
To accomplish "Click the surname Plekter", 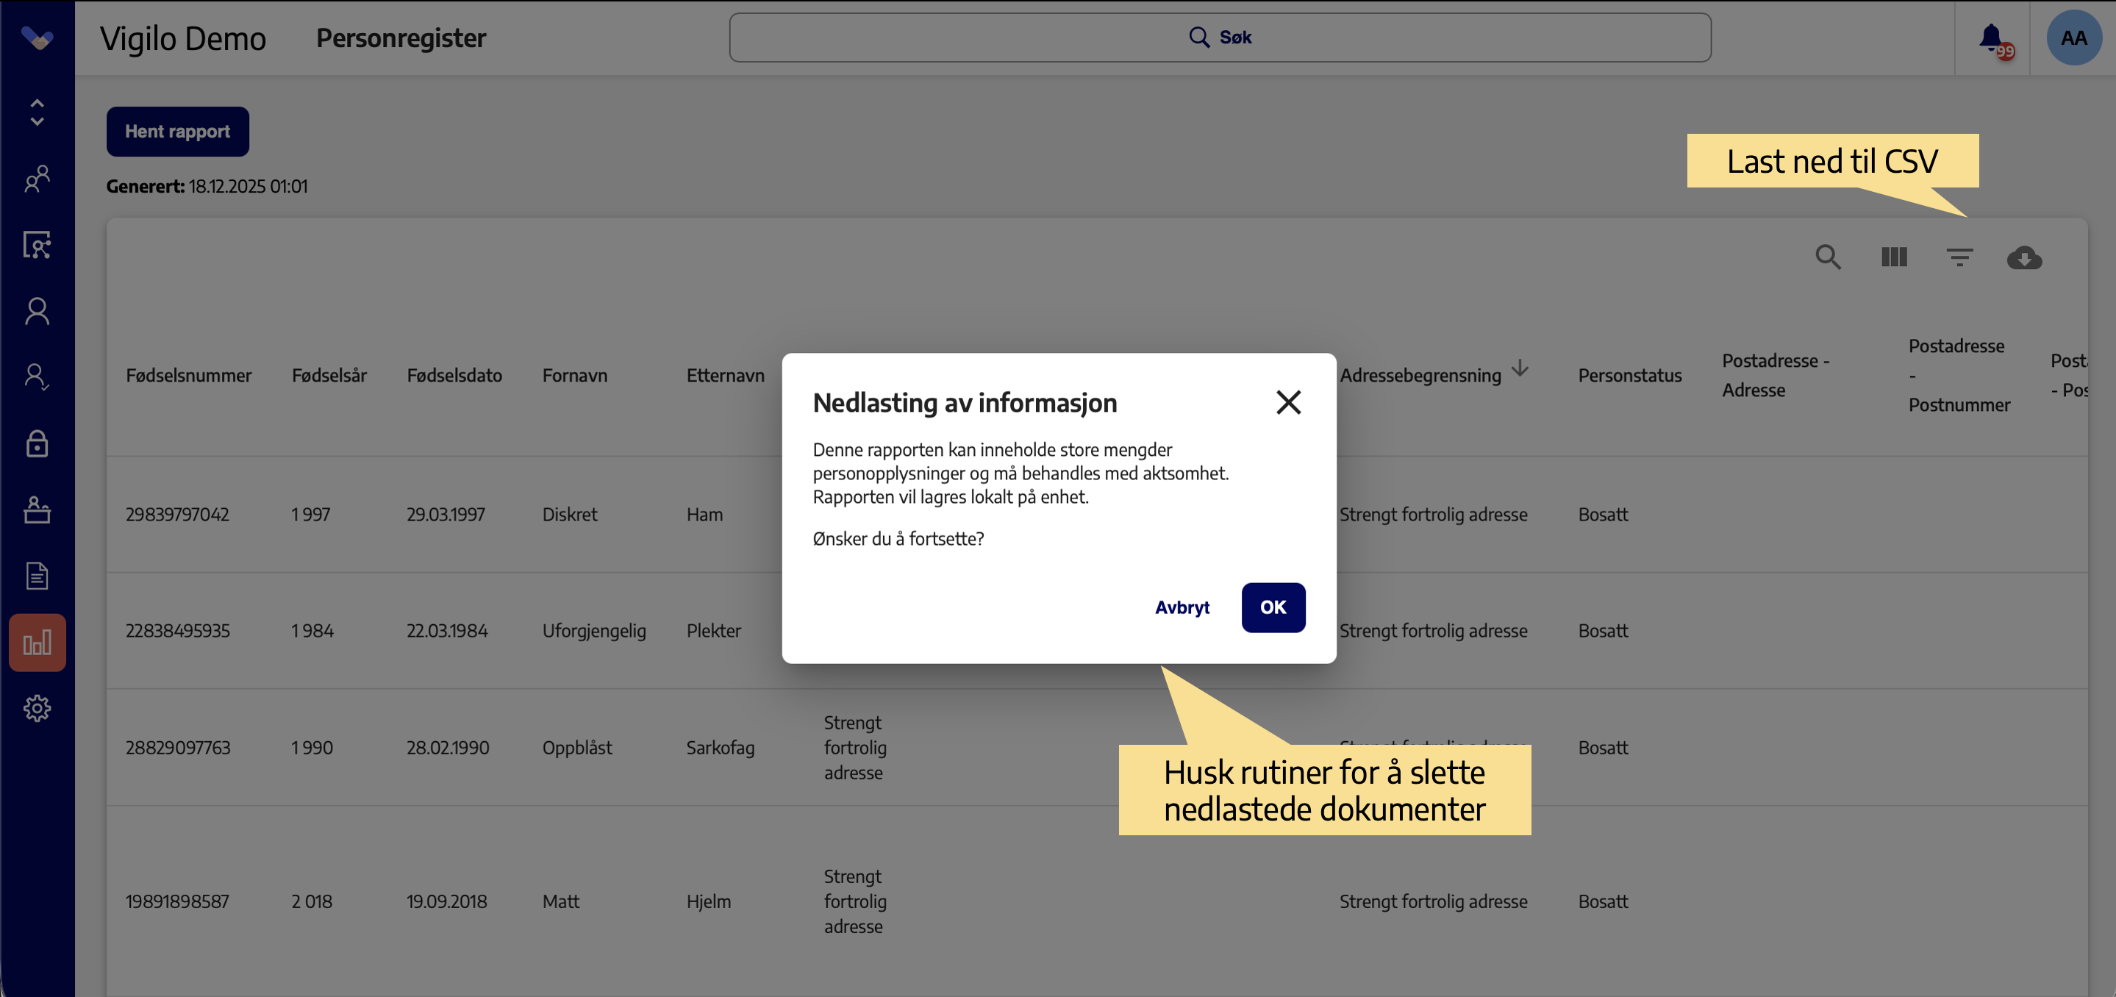I will tap(713, 631).
